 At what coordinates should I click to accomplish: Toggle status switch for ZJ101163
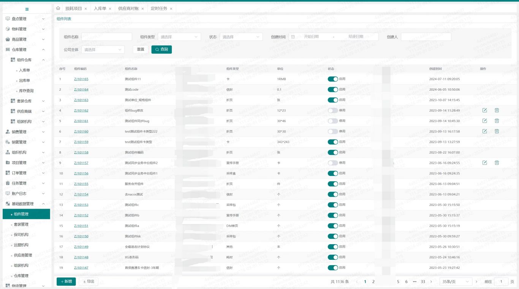point(333,100)
